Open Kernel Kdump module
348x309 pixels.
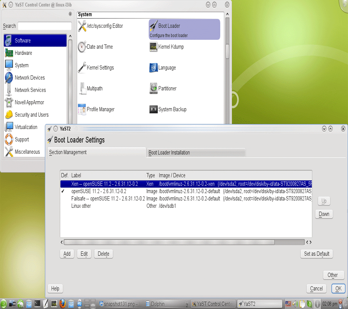[167, 47]
